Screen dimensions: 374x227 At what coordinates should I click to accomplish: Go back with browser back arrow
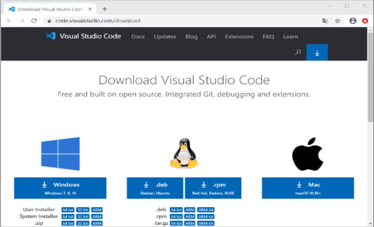(10, 21)
